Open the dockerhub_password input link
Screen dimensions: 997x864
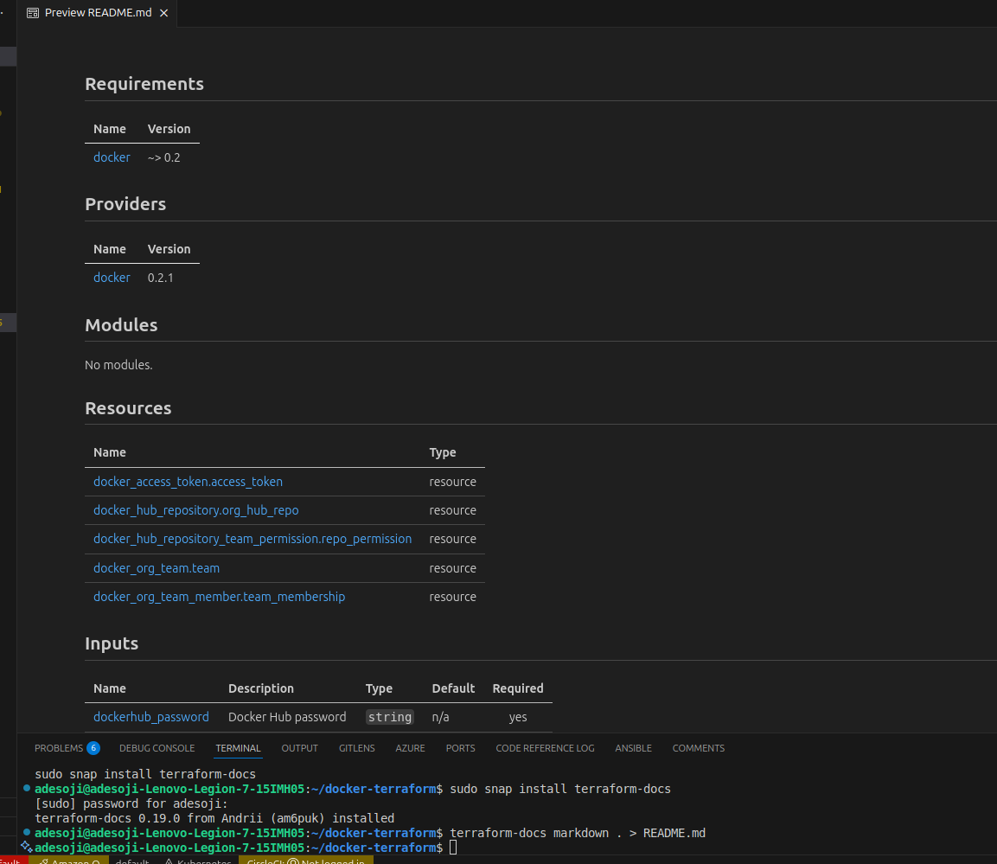150,716
